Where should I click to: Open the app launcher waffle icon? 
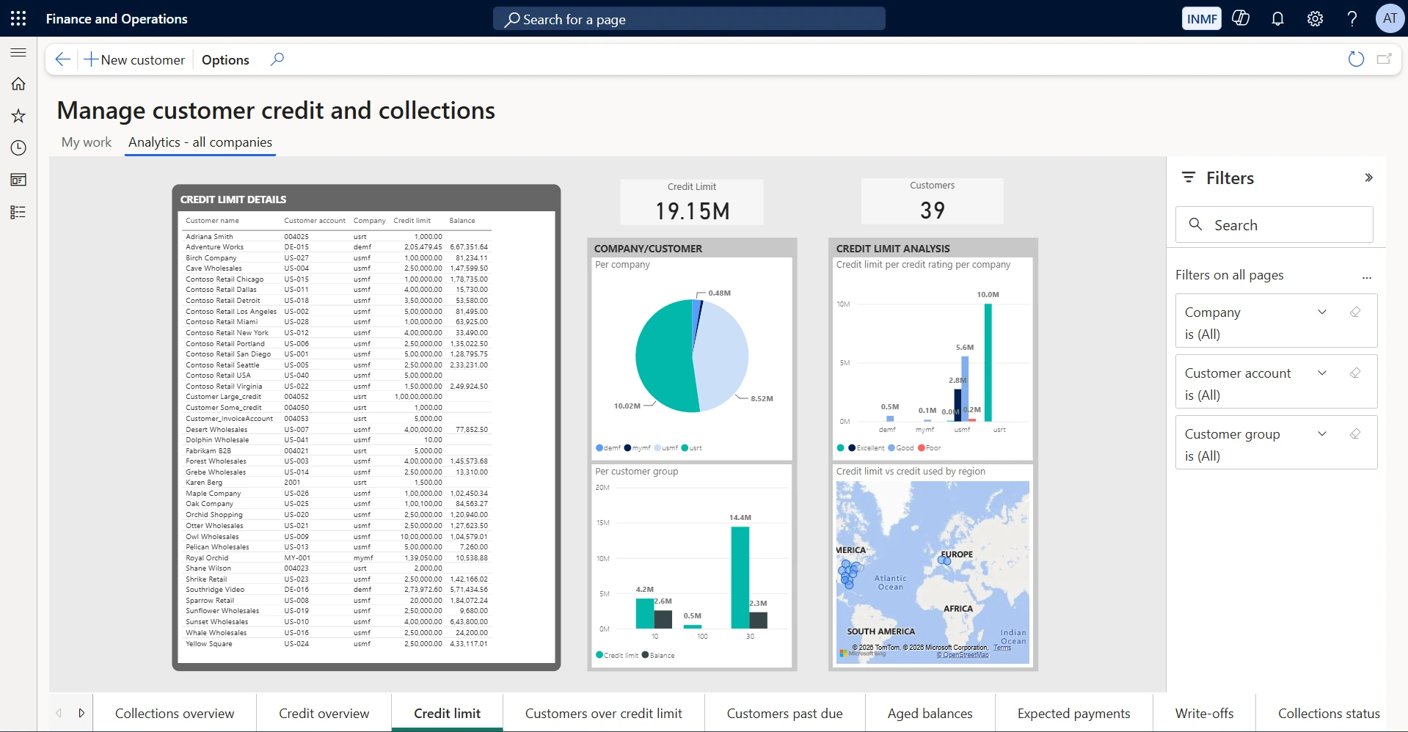point(18,18)
